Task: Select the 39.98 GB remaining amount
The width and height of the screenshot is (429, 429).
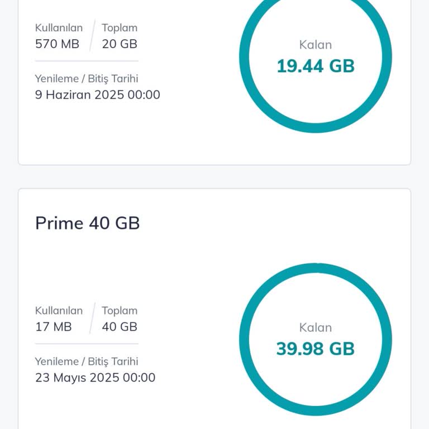Action: point(316,349)
